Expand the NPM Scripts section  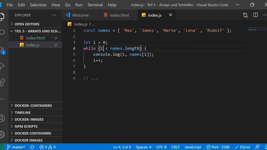coord(35,126)
